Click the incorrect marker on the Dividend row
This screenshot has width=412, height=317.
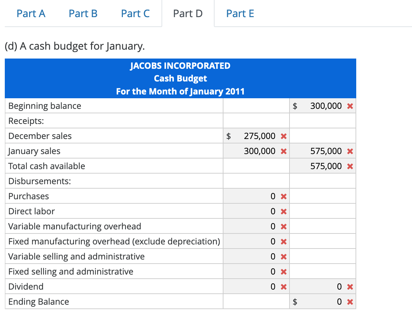pos(283,287)
